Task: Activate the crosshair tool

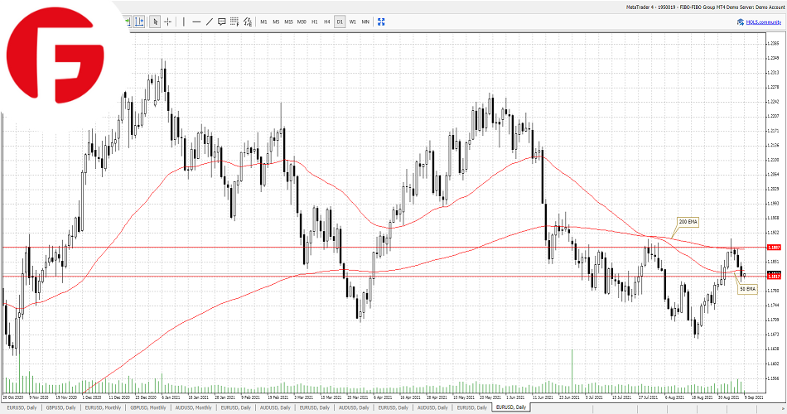Action: tap(167, 22)
